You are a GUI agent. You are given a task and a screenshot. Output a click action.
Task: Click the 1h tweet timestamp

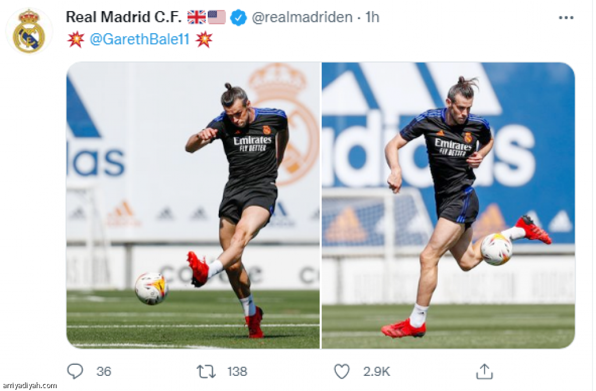372,17
